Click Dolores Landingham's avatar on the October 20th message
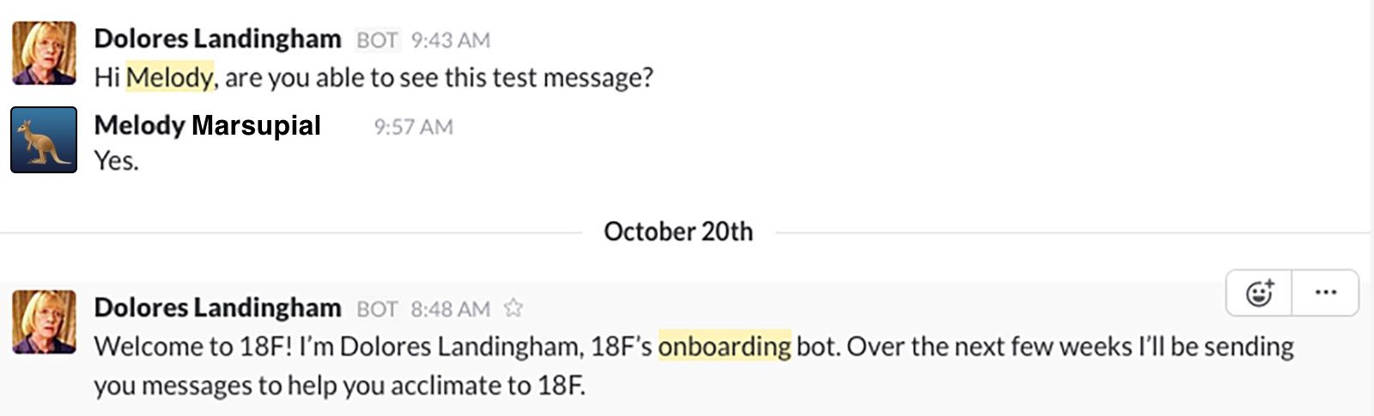This screenshot has height=416, width=1374. pyautogui.click(x=44, y=322)
